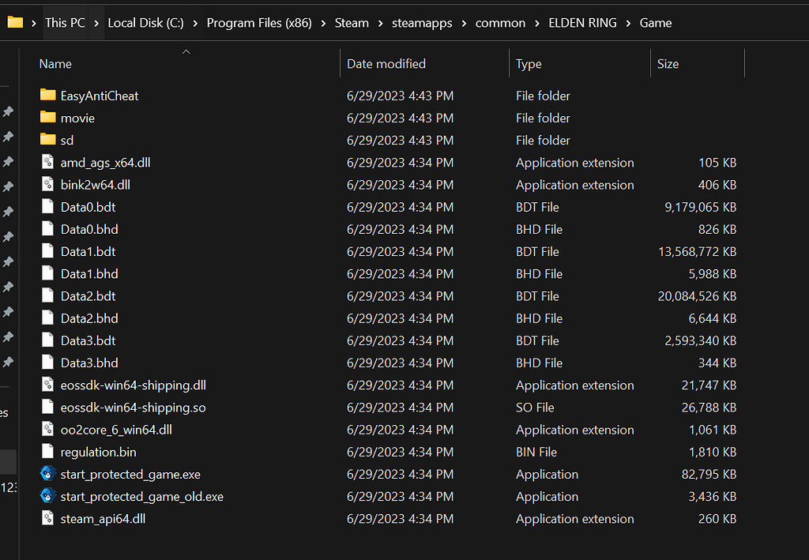Expand the chevron after ELDEN RING breadcrumb
Image resolution: width=809 pixels, height=560 pixels.
628,23
